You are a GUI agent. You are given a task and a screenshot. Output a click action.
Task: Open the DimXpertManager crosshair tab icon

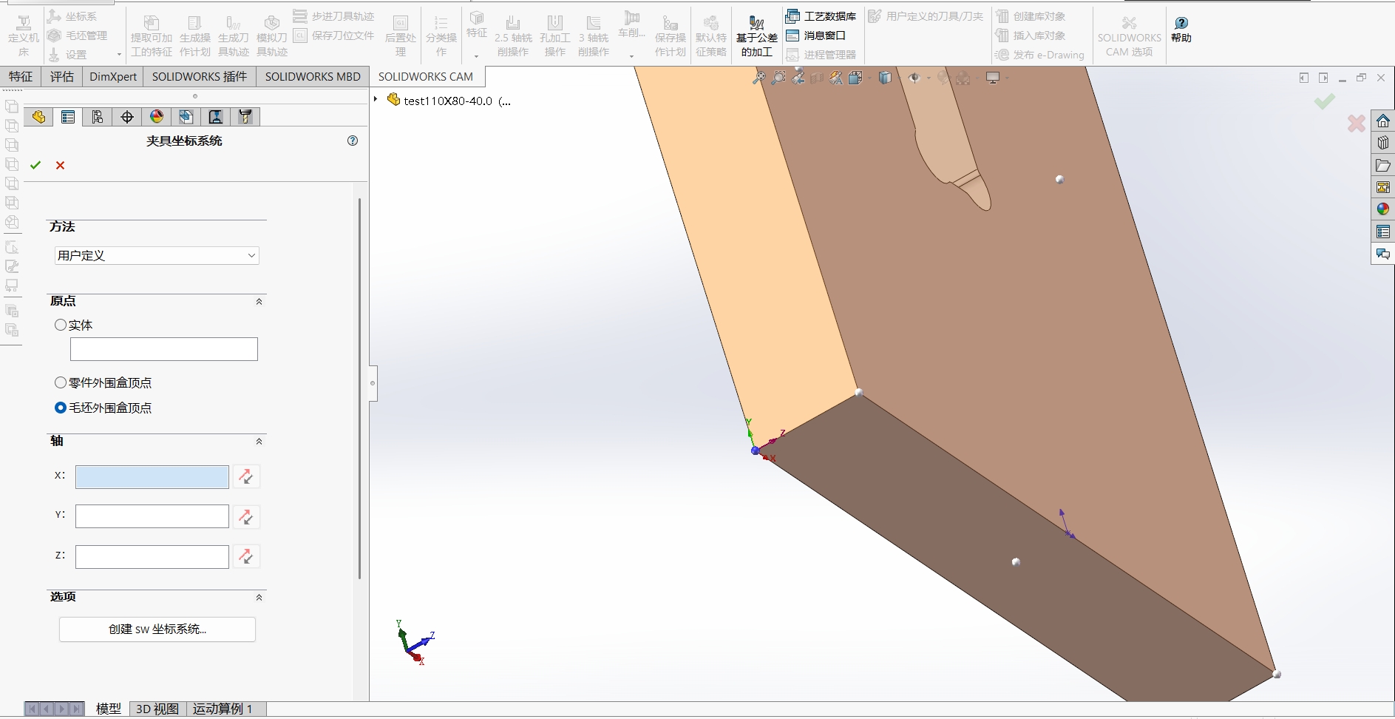(x=127, y=117)
